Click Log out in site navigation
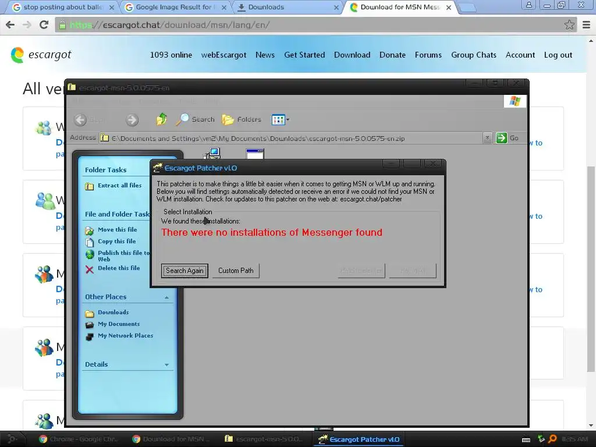The width and height of the screenshot is (596, 447). pos(558,55)
